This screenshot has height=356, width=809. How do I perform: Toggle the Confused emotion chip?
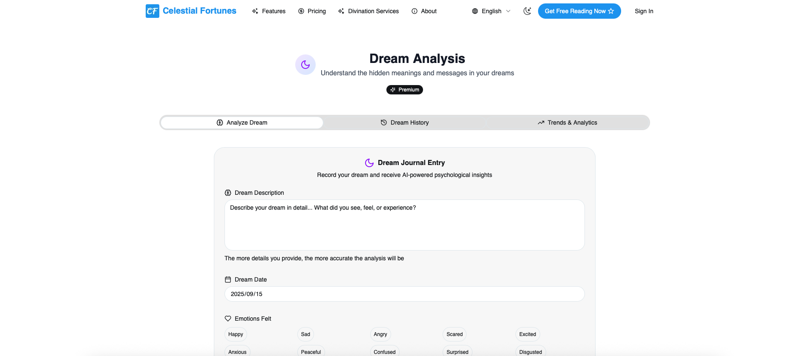(385, 351)
